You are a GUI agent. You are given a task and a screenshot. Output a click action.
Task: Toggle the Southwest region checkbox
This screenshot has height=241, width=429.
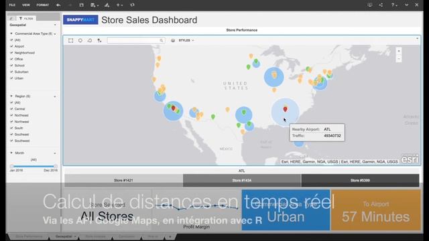click(x=11, y=141)
